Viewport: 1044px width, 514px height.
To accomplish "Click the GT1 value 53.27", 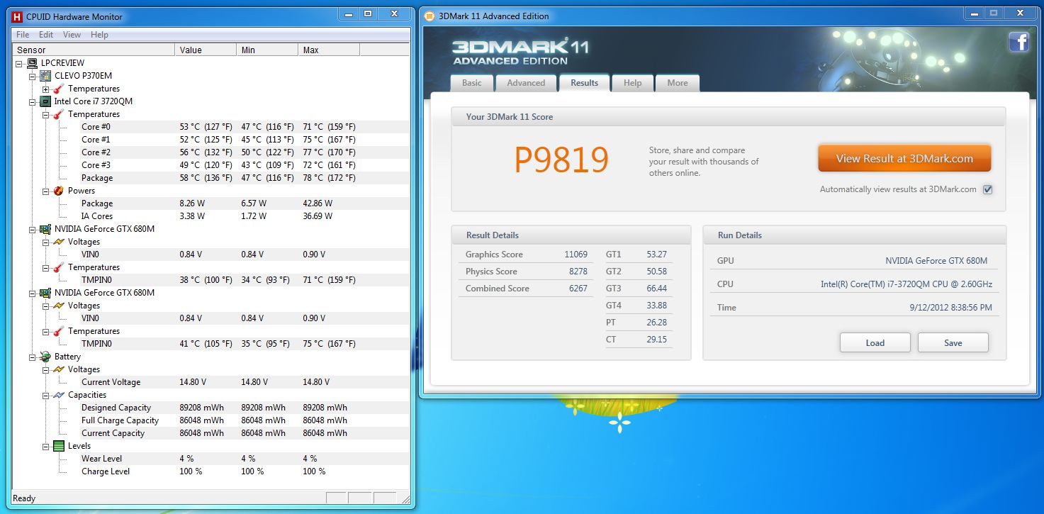I will tap(656, 255).
